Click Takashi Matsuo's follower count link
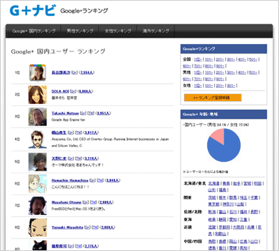279x251 pixels. tap(103, 113)
